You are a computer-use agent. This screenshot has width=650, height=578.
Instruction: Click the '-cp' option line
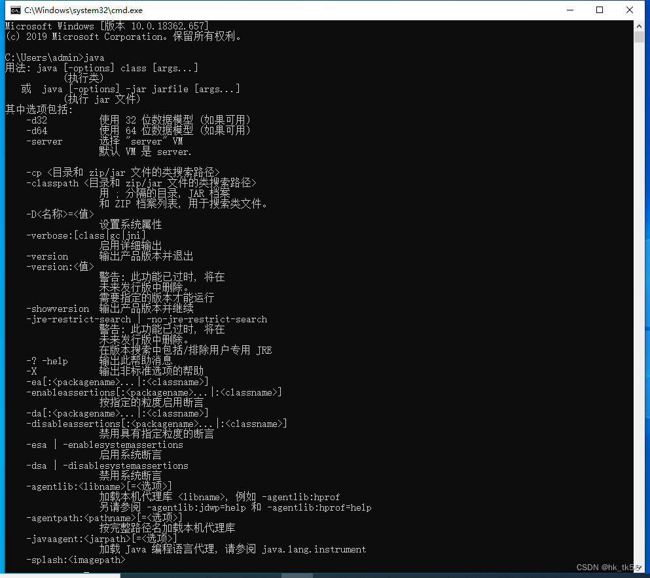[x=123, y=173]
